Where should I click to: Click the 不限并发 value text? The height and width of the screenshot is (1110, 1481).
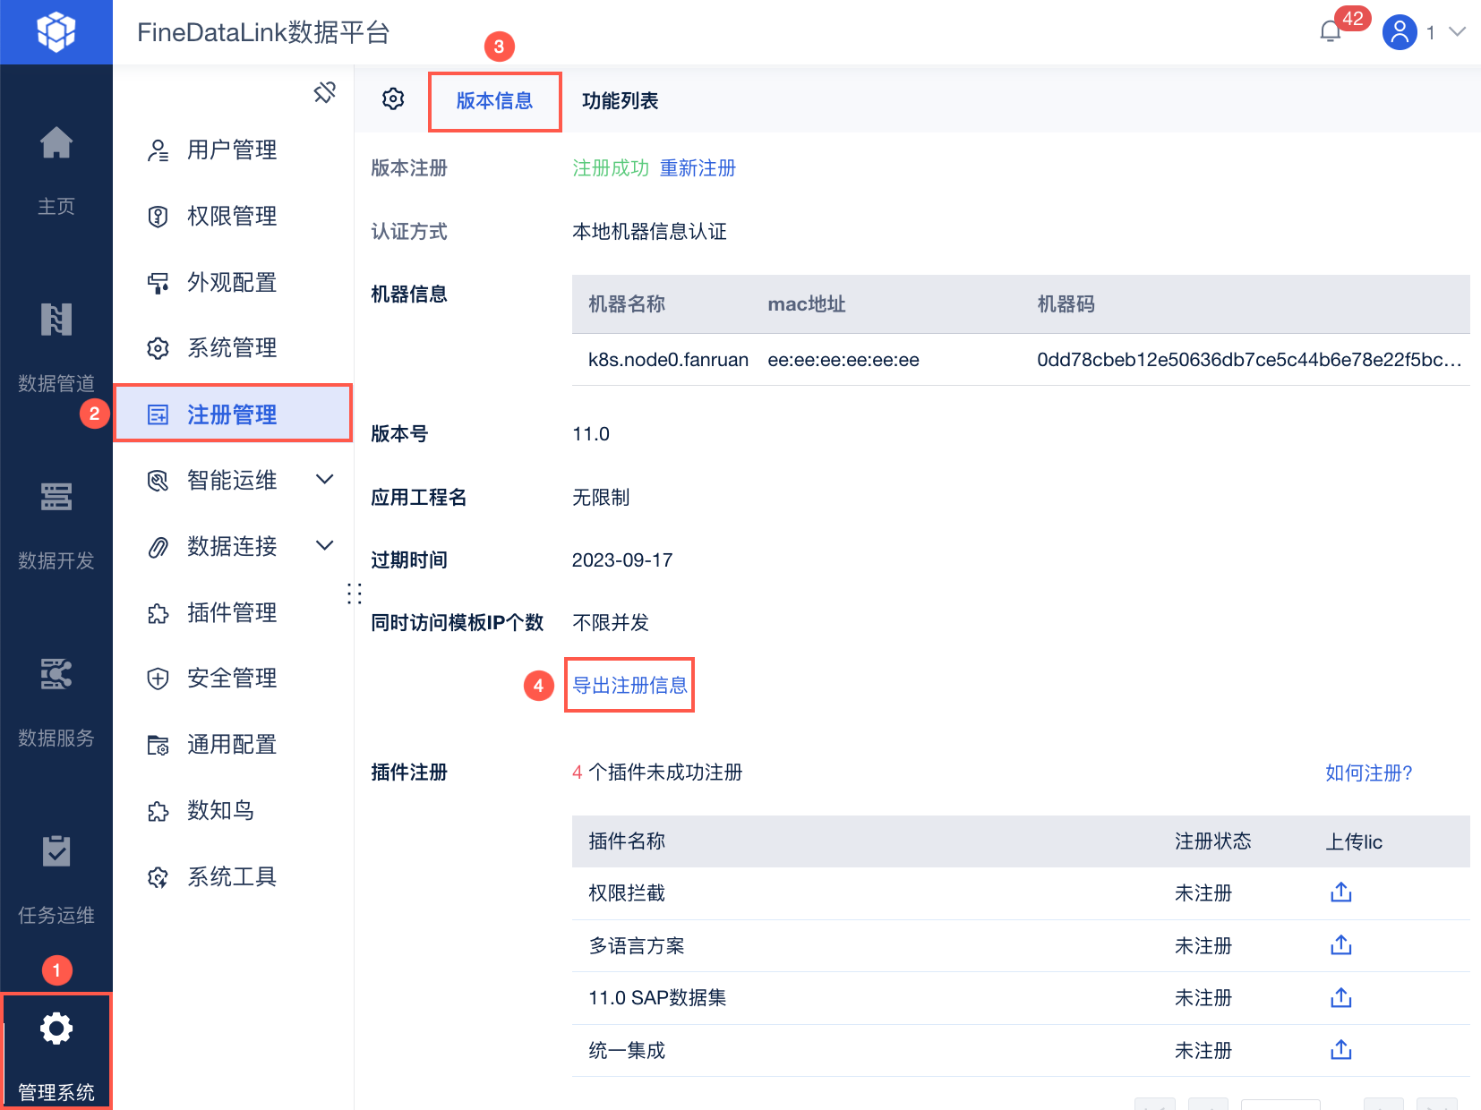click(611, 623)
